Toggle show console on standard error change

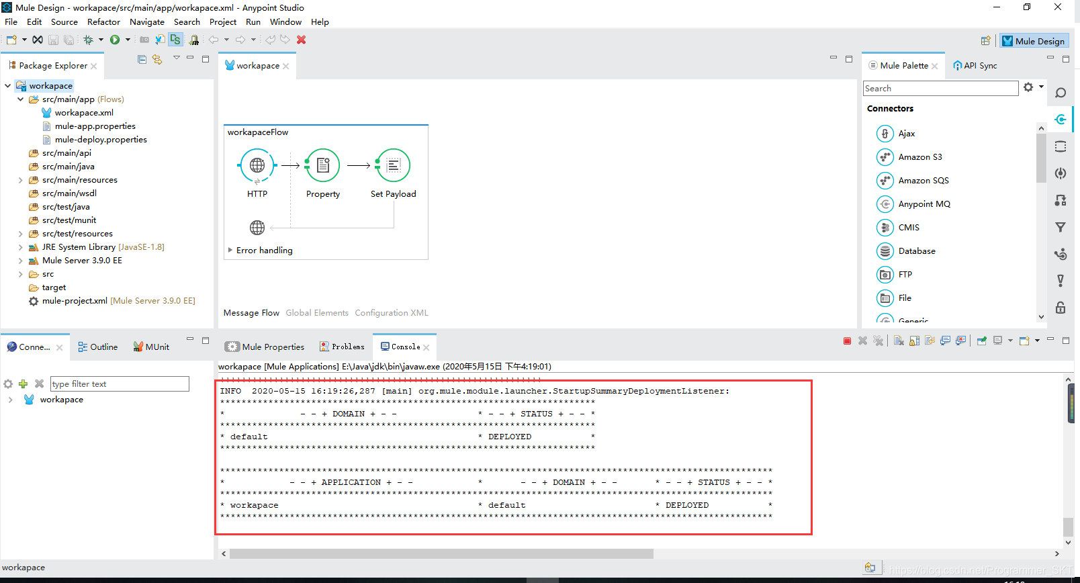[960, 341]
